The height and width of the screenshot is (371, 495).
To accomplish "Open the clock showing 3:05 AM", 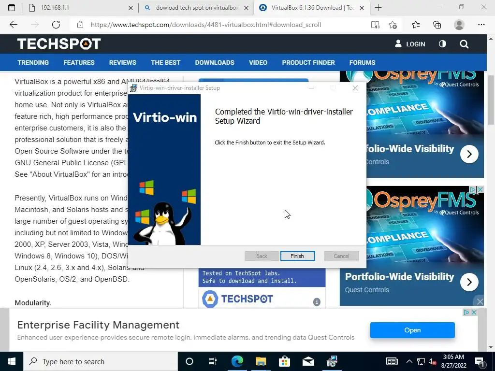I will (x=453, y=361).
